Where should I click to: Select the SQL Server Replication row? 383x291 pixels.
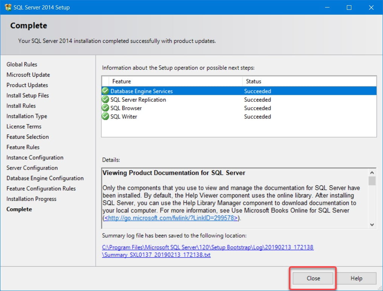(x=239, y=100)
